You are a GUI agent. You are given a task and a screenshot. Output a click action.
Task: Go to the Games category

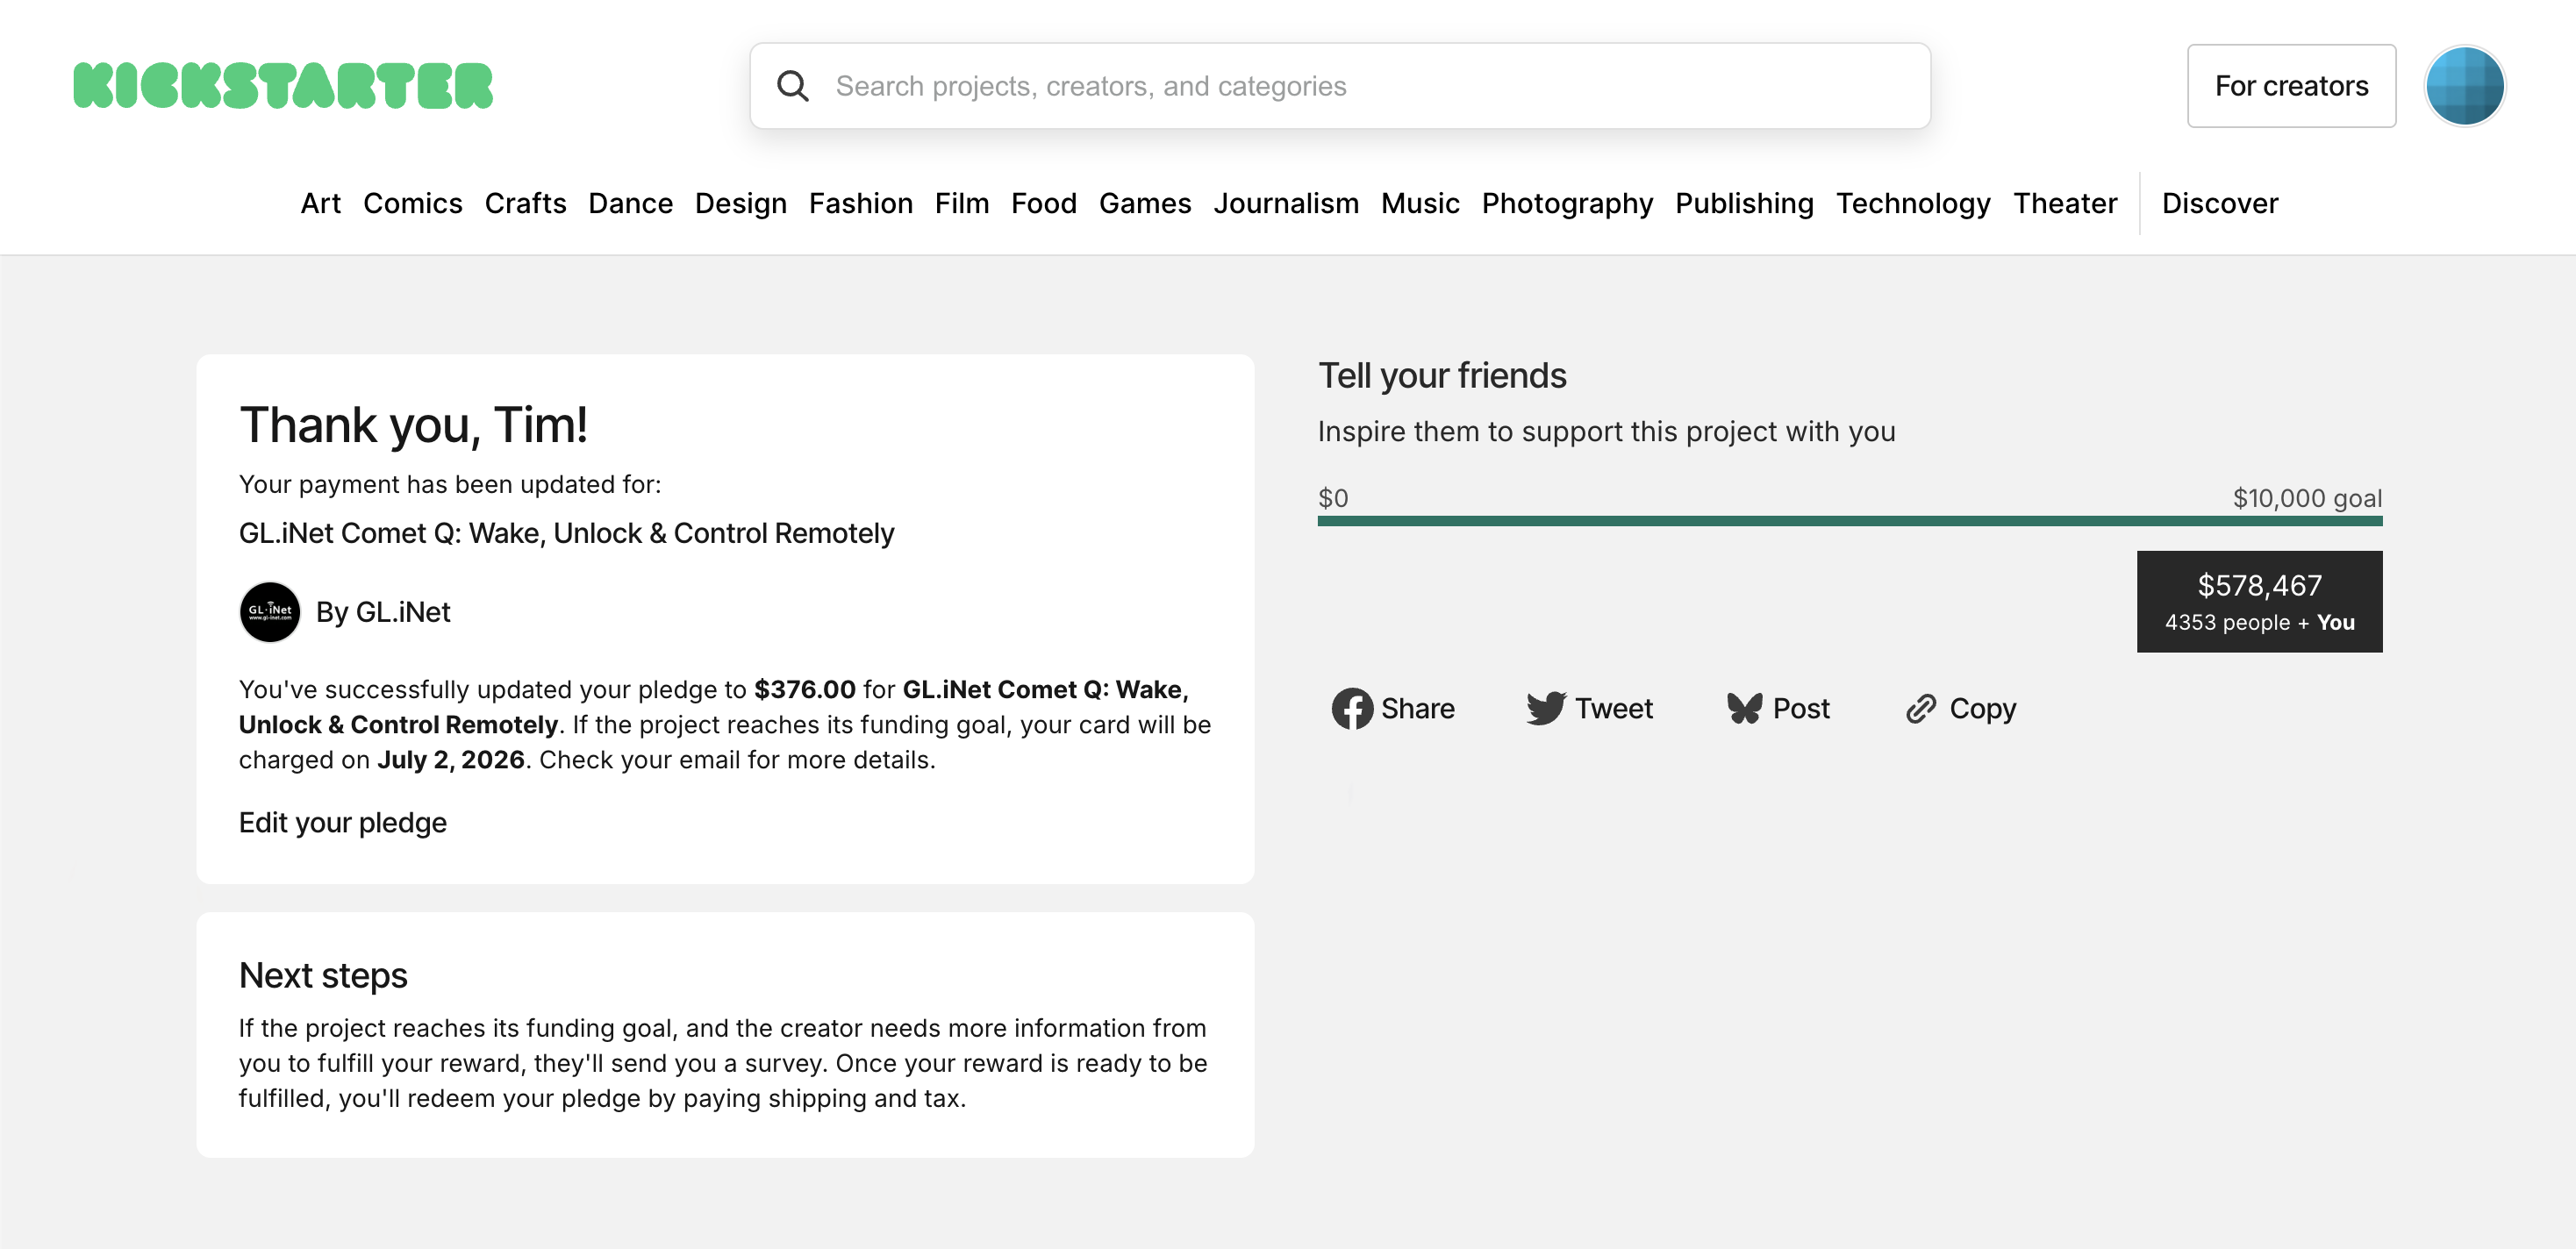(x=1145, y=204)
